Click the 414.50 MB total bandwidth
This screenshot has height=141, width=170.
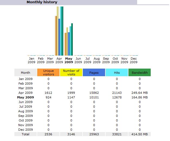(140, 134)
